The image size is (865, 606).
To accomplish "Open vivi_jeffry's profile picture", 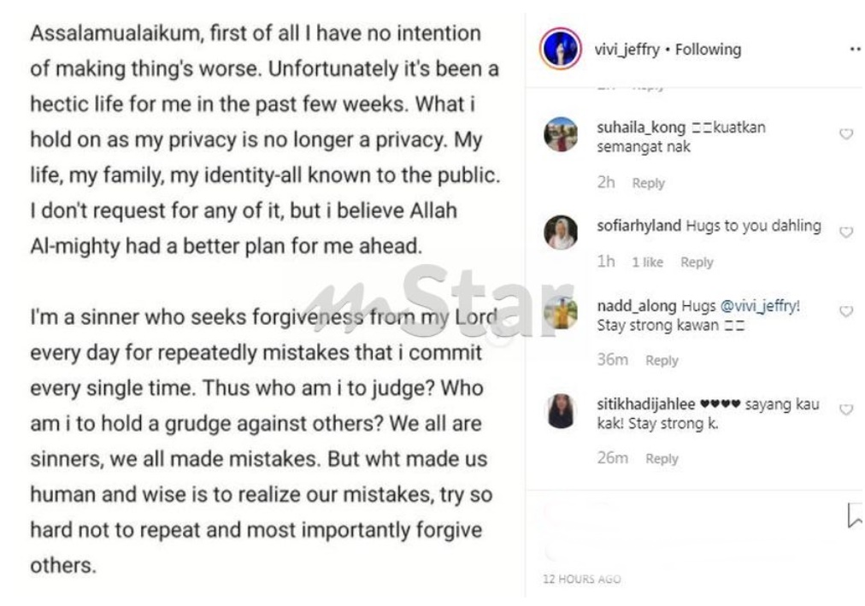I will pyautogui.click(x=561, y=49).
